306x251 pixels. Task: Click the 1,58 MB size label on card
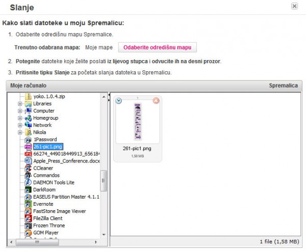(138, 156)
